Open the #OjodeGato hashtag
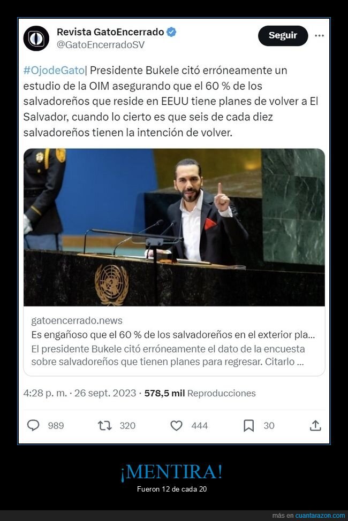Screen dimensions: 348x521 (54, 71)
